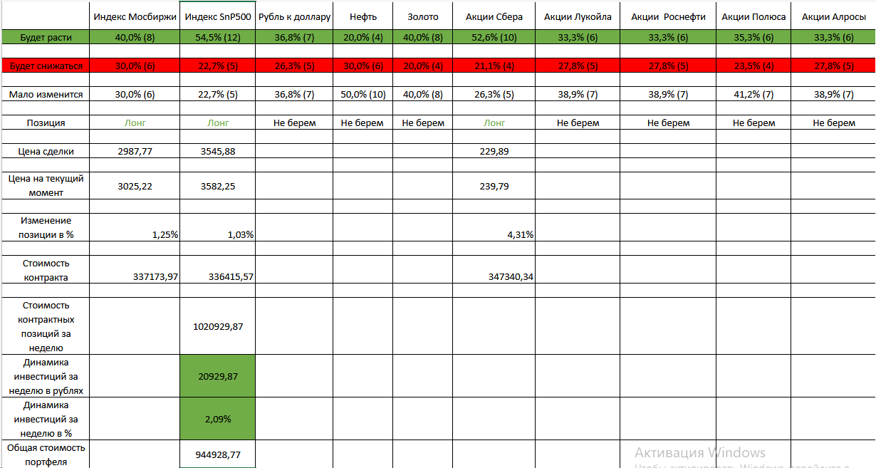The height and width of the screenshot is (468, 876).
Task: Select the position change value 1,25%
Action: pos(165,234)
